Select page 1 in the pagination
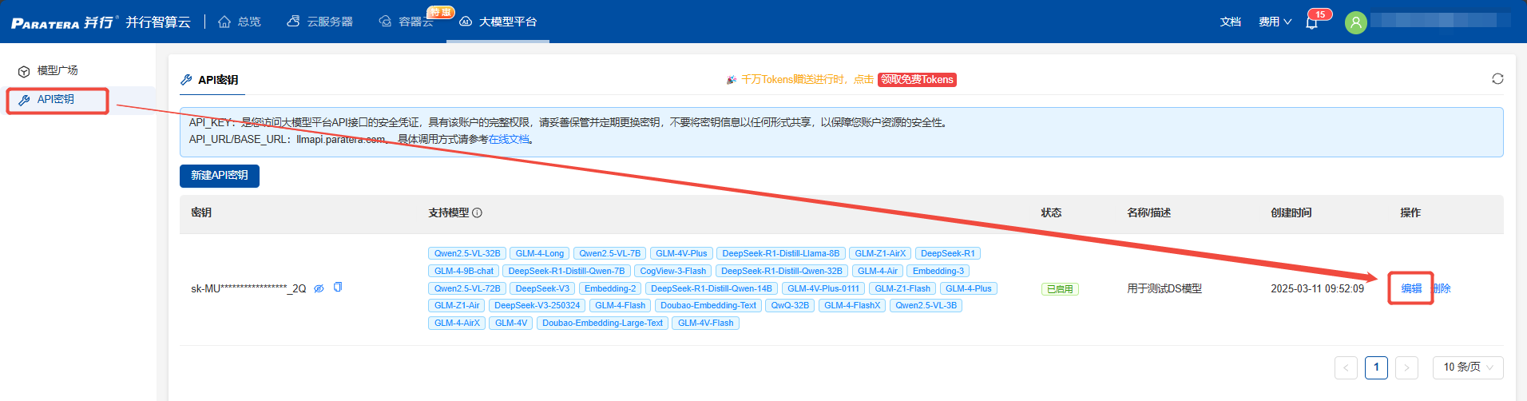 (x=1376, y=367)
